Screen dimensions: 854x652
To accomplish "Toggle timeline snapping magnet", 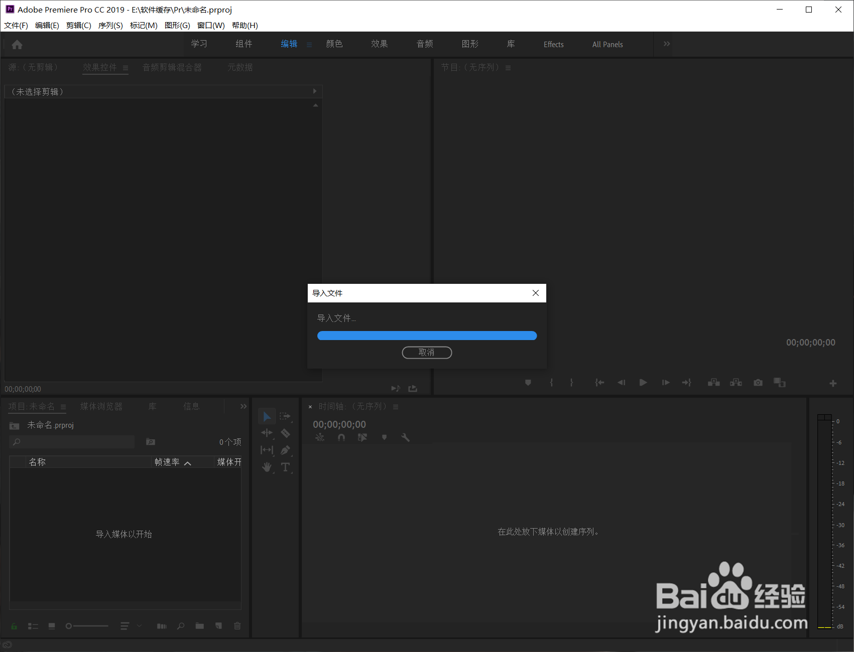I will [341, 437].
